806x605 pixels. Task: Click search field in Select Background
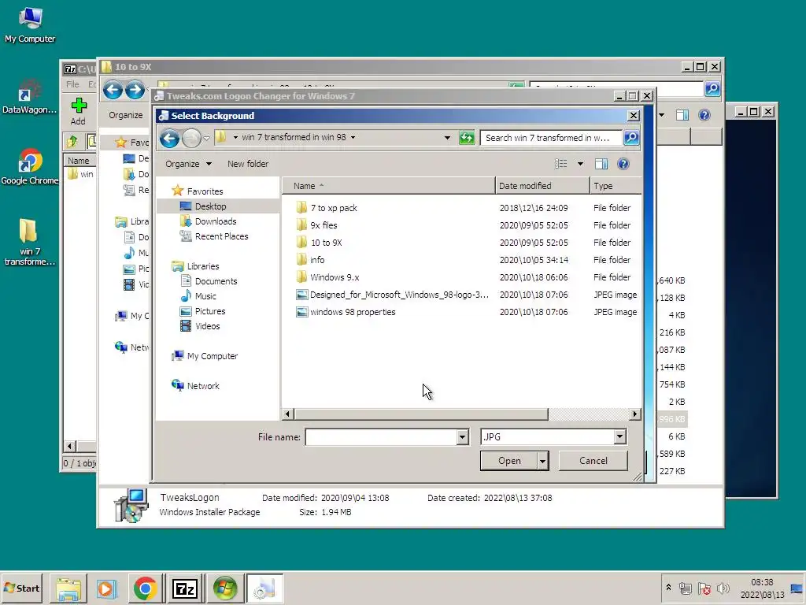[x=550, y=138]
